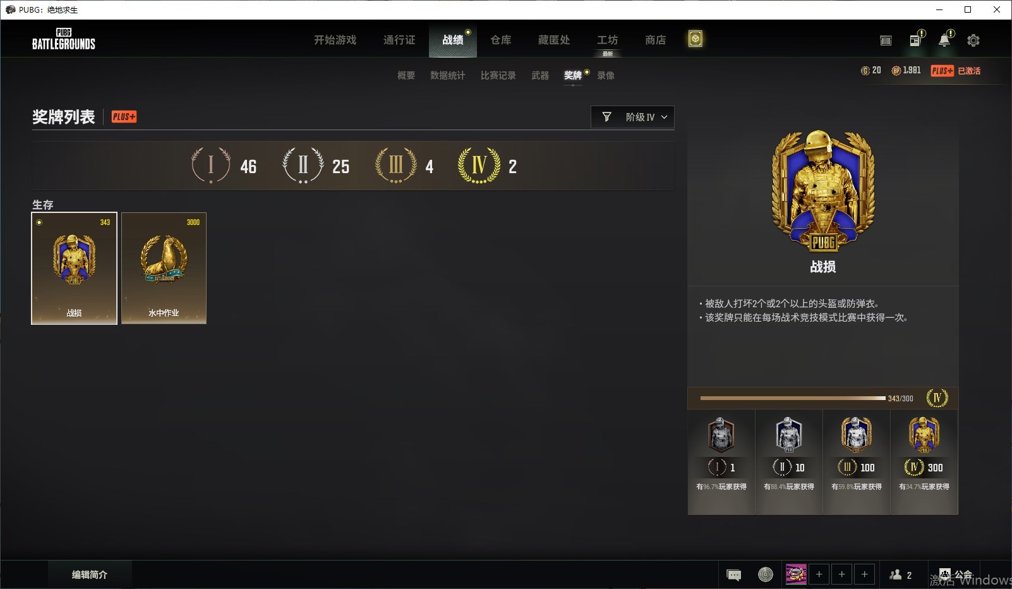
Task: Click the 编辑简介 button
Action: point(90,574)
